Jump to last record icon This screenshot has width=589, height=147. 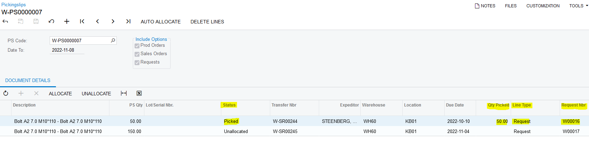[x=128, y=22]
